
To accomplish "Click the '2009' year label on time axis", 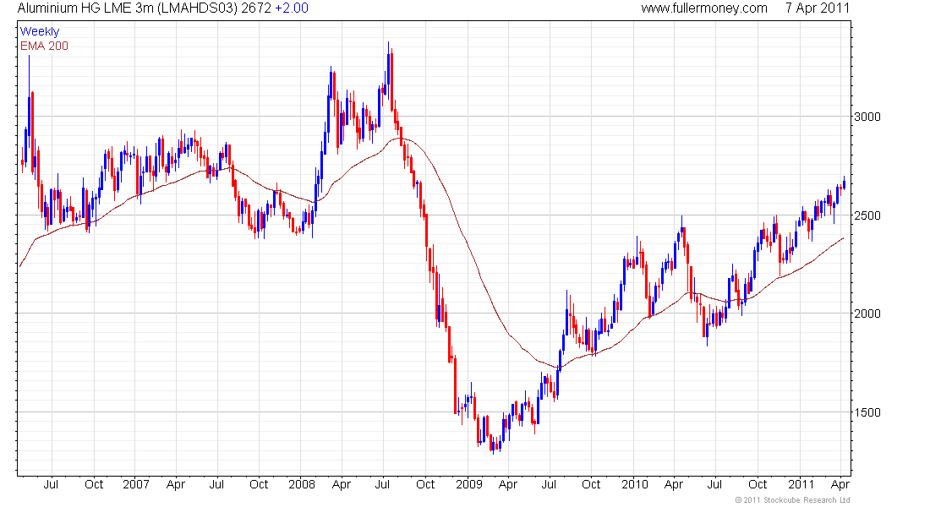I will 469,484.
